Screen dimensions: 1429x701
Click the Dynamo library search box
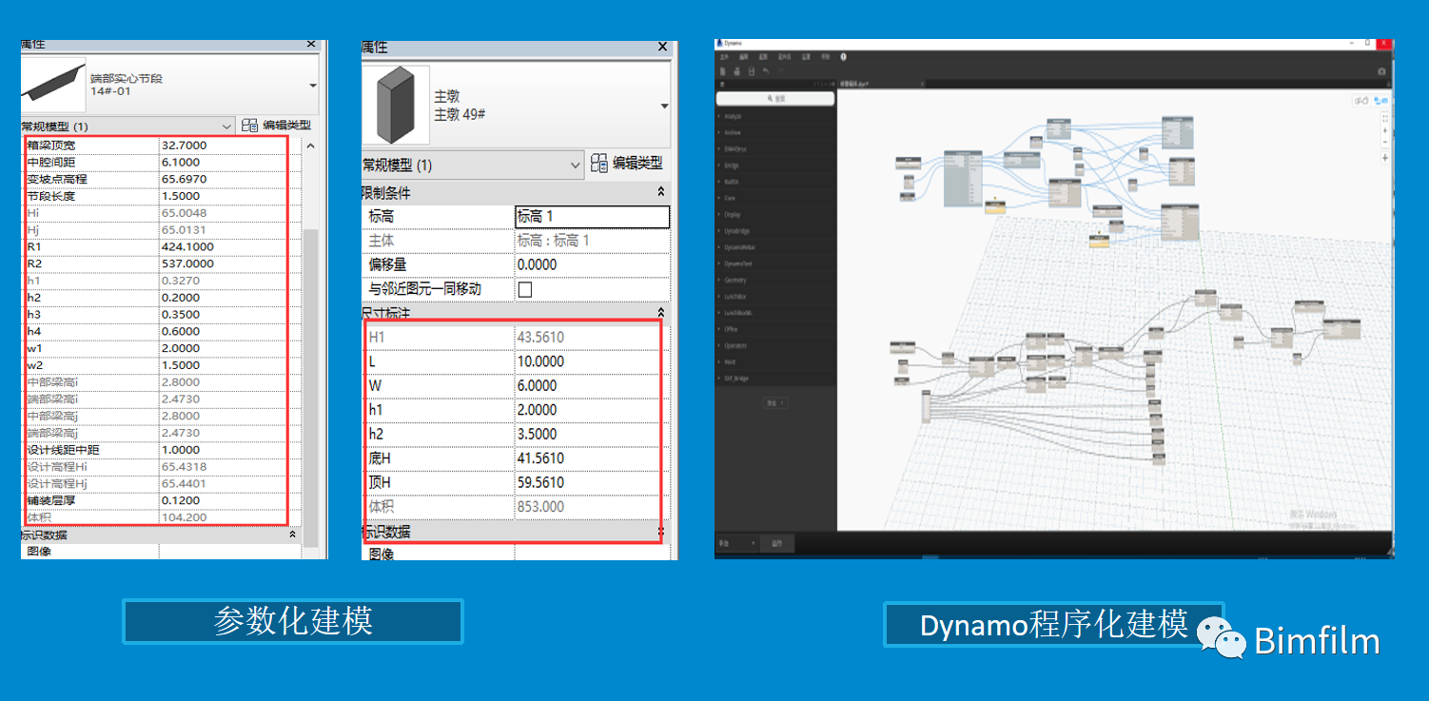tap(775, 99)
